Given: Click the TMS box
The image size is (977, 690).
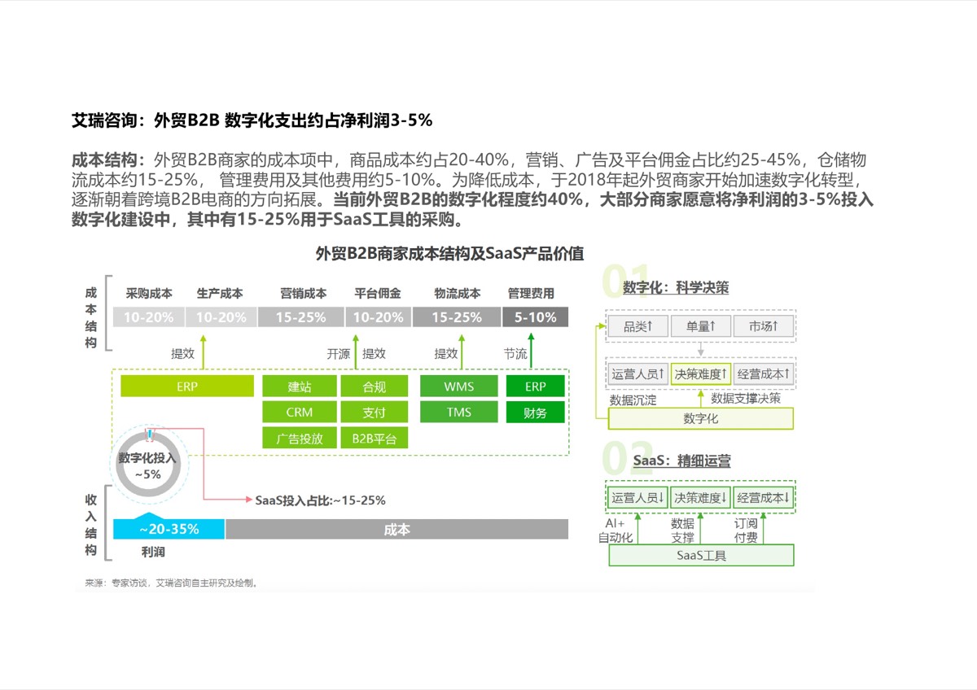Looking at the screenshot, I should click(458, 412).
